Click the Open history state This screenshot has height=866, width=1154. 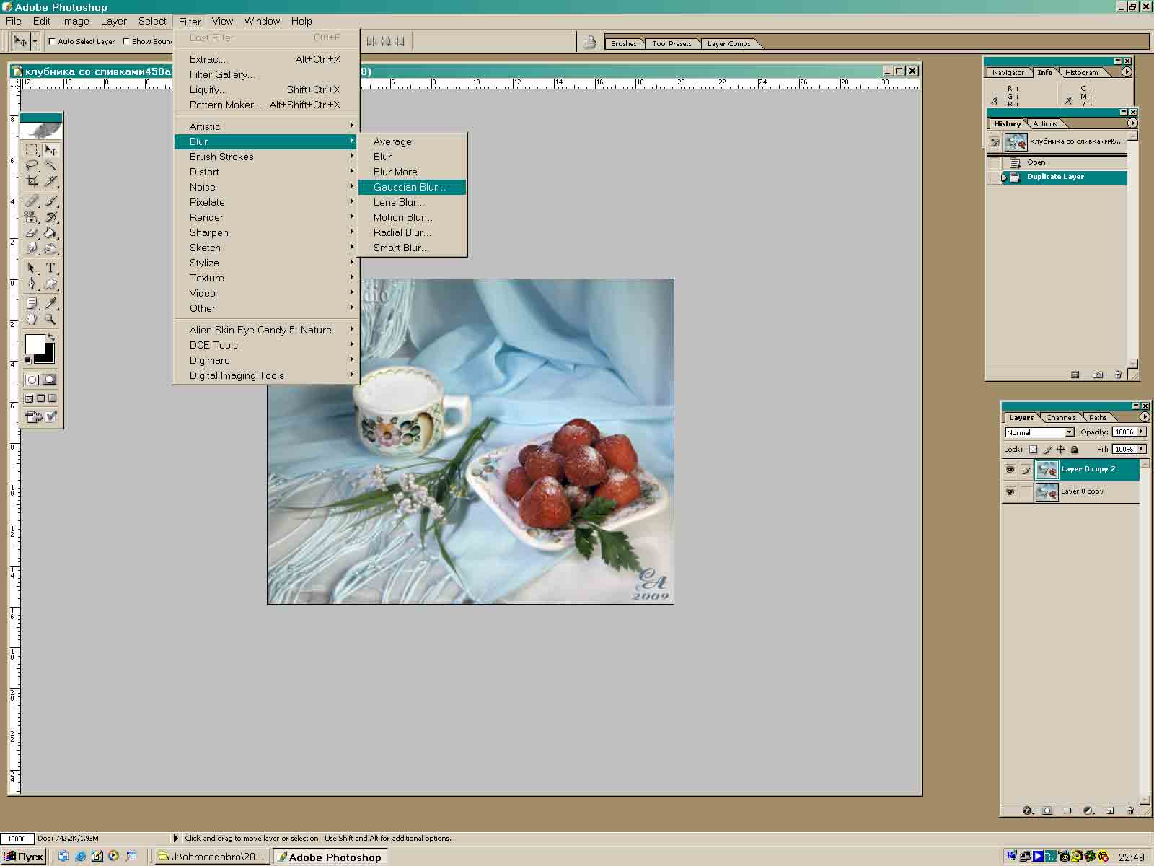tap(1036, 162)
